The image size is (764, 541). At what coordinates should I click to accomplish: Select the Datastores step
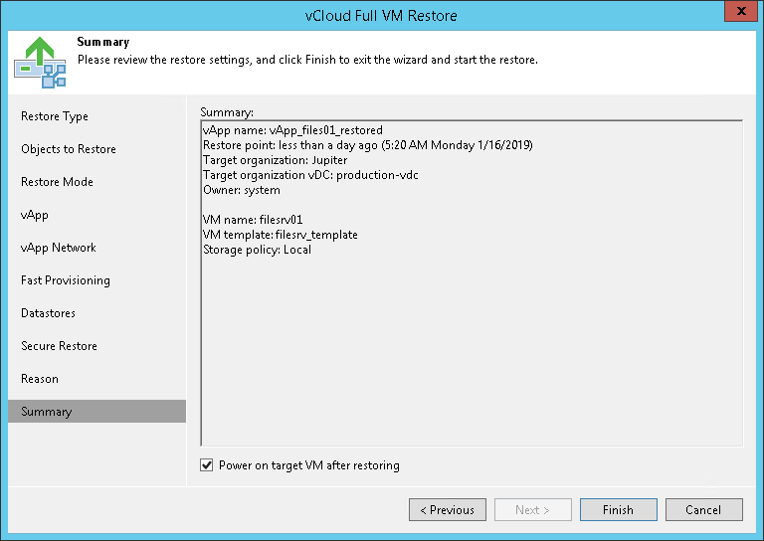49,313
